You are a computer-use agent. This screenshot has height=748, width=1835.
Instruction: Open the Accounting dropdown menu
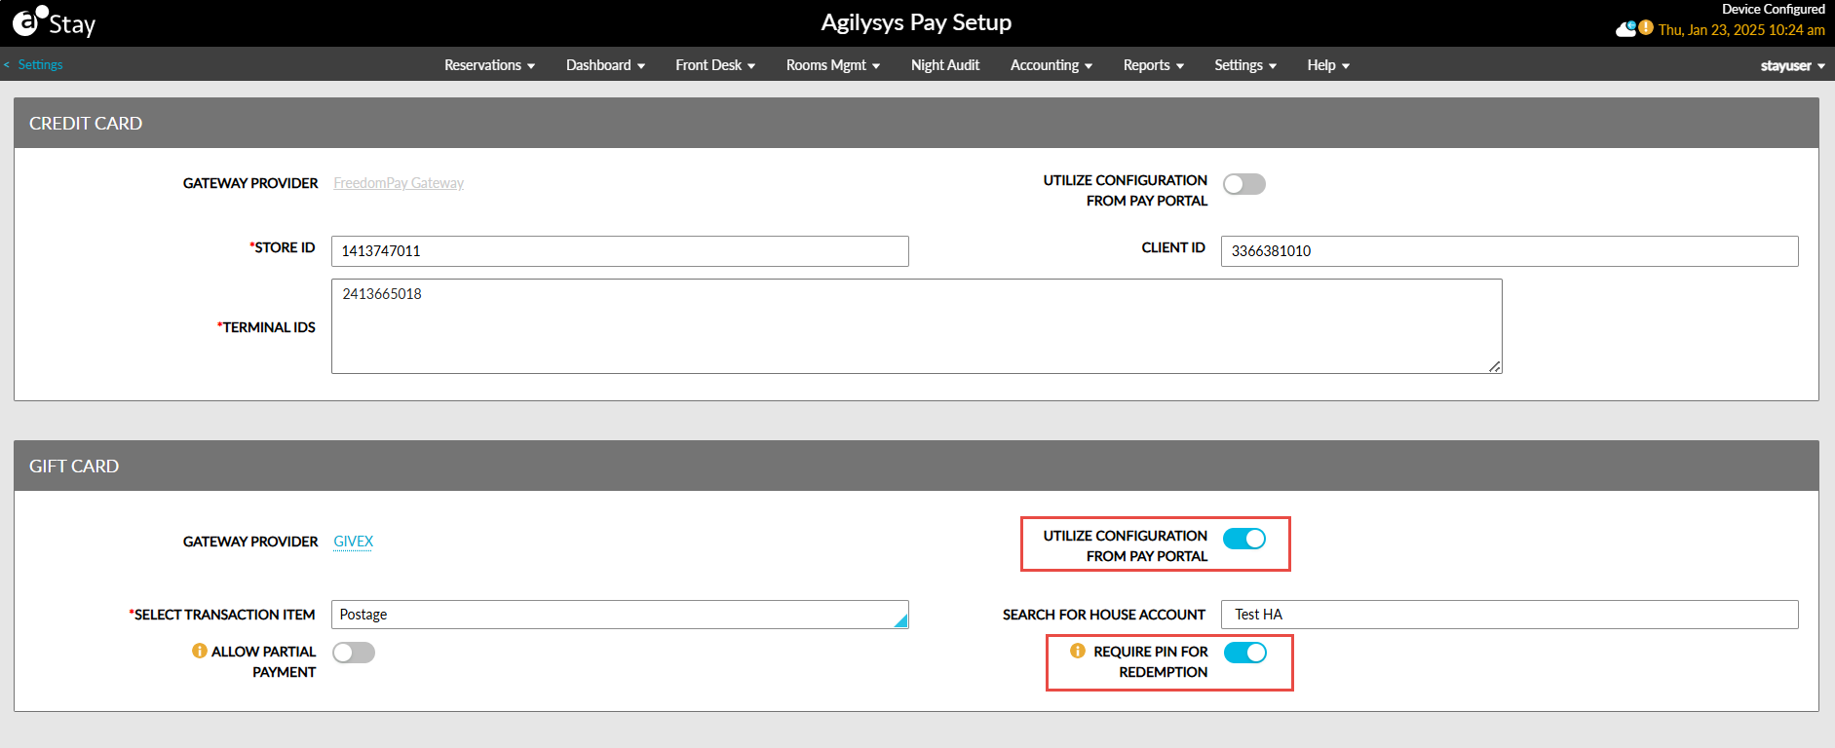(x=1051, y=65)
